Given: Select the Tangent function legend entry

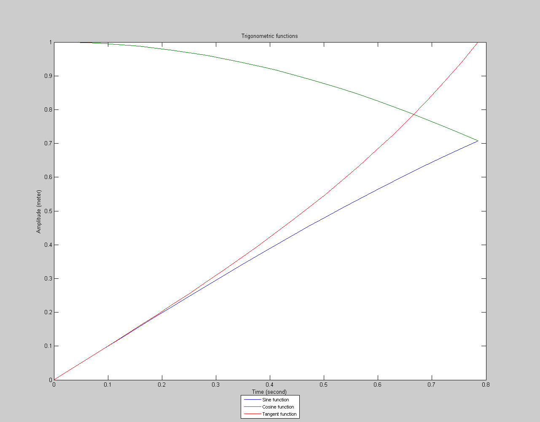Looking at the screenshot, I should pyautogui.click(x=279, y=414).
